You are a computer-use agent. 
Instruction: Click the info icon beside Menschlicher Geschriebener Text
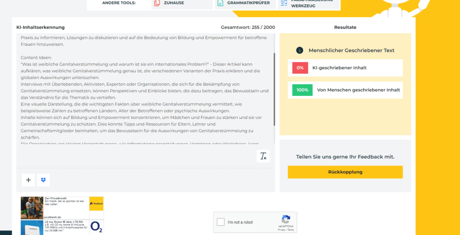tap(300, 50)
